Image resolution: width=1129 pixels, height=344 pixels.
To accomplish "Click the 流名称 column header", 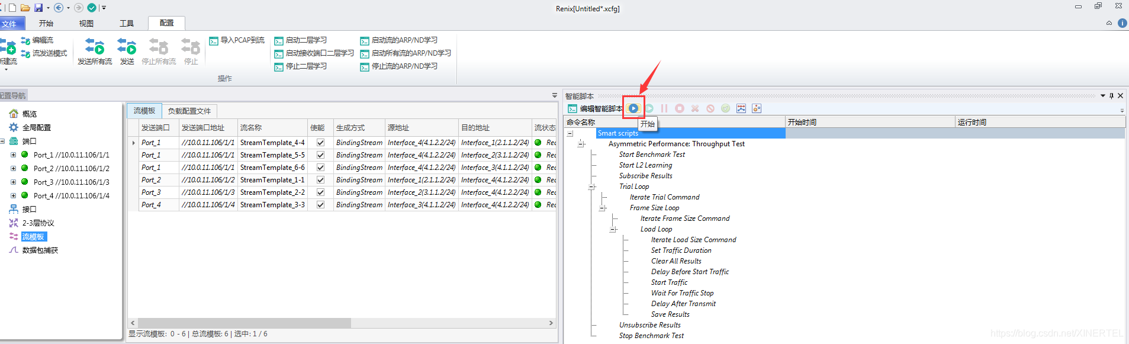I will pyautogui.click(x=272, y=127).
